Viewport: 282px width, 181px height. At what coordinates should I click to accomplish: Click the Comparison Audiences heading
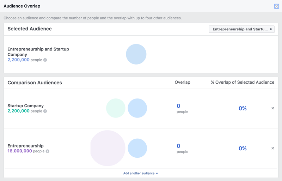(x=35, y=83)
